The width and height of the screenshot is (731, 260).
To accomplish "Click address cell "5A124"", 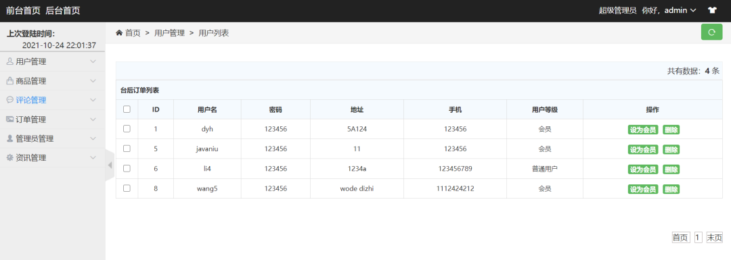I will [357, 129].
